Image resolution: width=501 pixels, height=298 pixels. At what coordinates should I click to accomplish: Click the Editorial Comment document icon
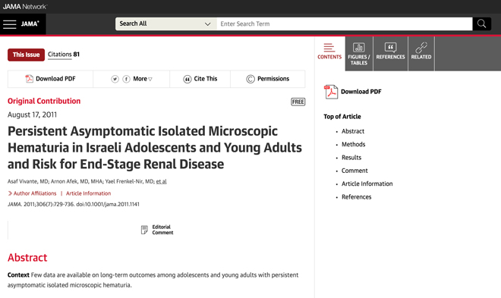(144, 230)
